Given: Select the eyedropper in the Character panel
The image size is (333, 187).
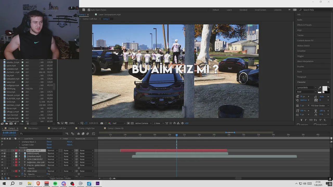Looking at the screenshot, I should tap(320, 88).
